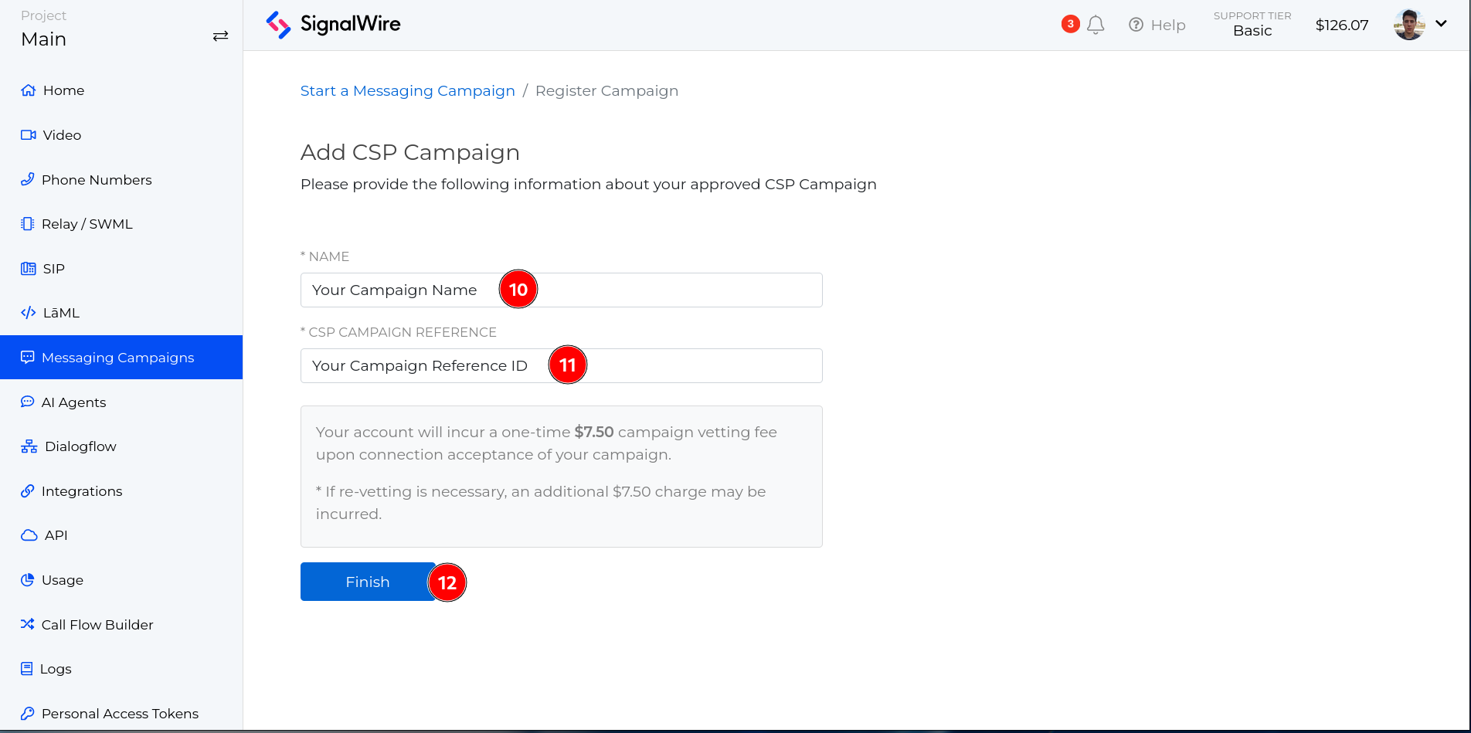This screenshot has height=733, width=1471.
Task: Open the SIP section icon
Action: click(28, 268)
